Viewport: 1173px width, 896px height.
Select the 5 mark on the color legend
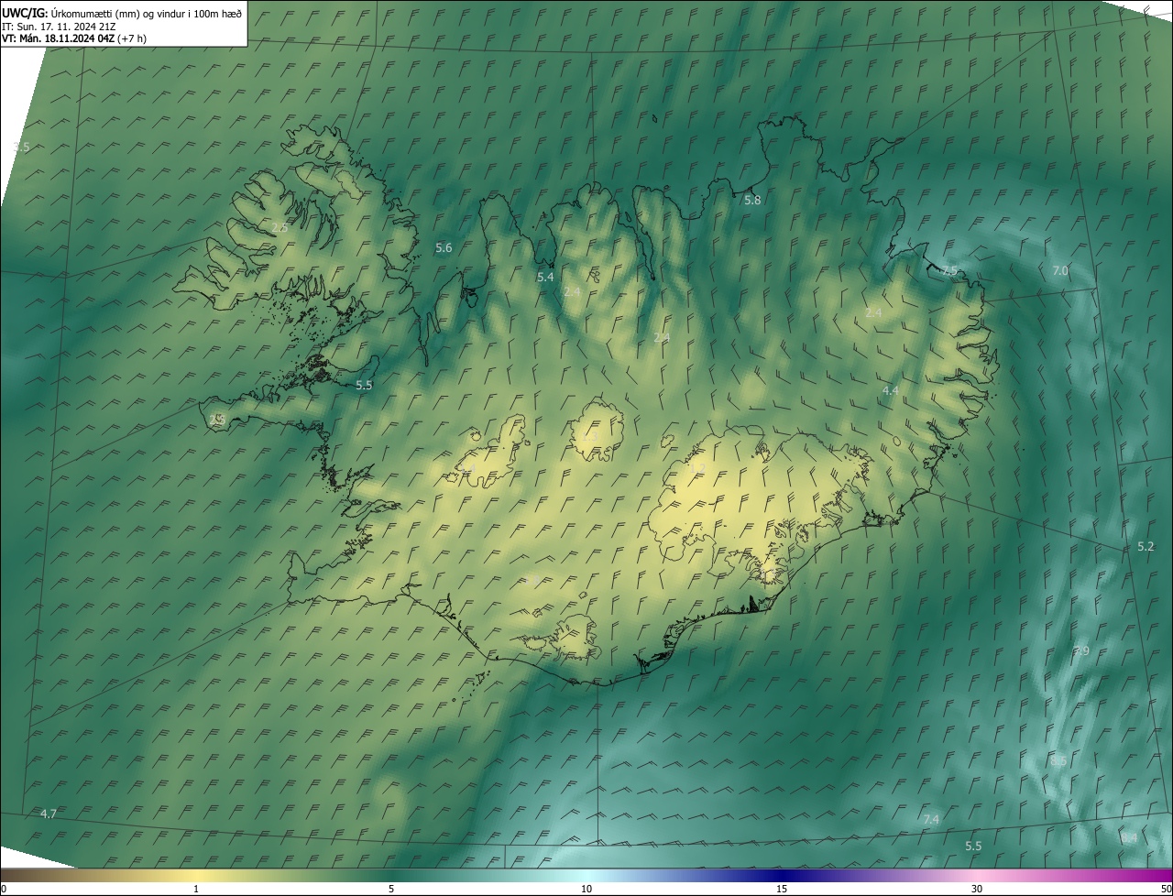[391, 889]
